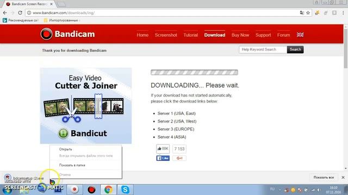Click the thumbs-up 88K counter
348x195 pixels.
(x=163, y=148)
